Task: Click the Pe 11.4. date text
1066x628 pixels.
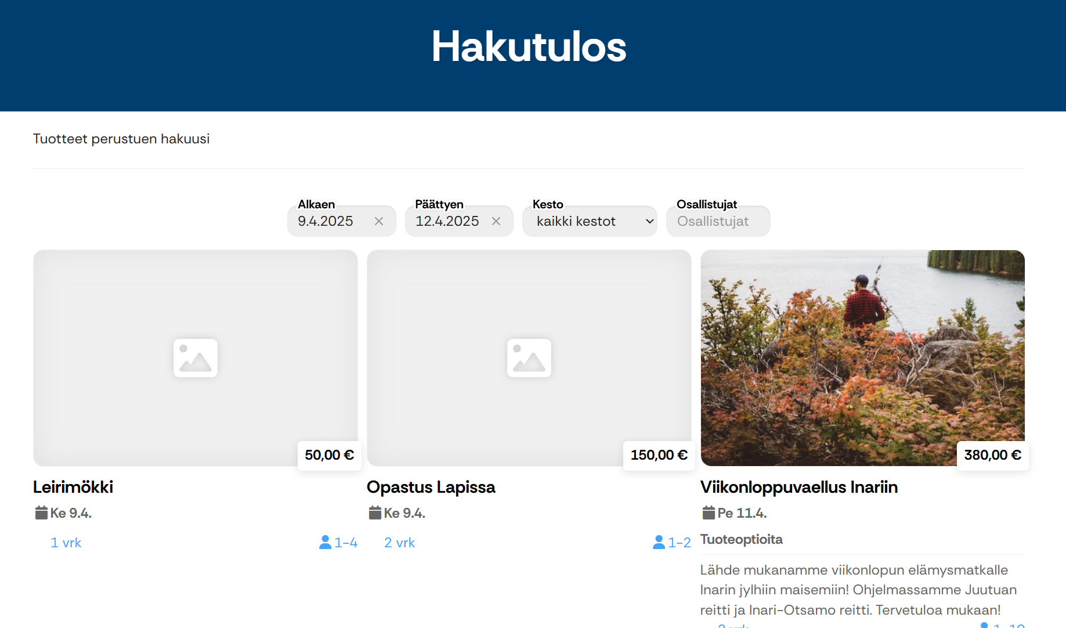Action: pos(742,513)
